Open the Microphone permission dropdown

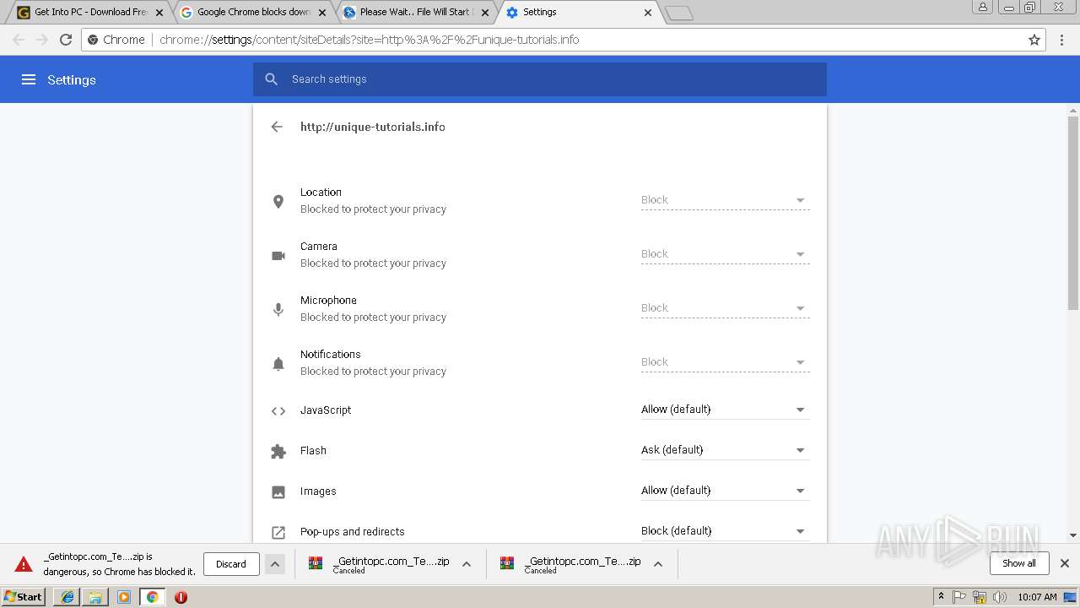tap(725, 308)
